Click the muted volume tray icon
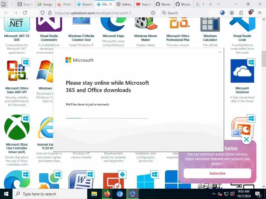The image size is (266, 199). tap(220, 194)
